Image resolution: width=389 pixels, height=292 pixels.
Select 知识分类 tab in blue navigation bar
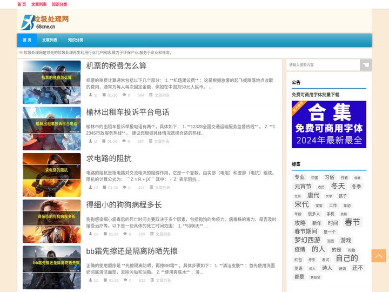coord(76,40)
